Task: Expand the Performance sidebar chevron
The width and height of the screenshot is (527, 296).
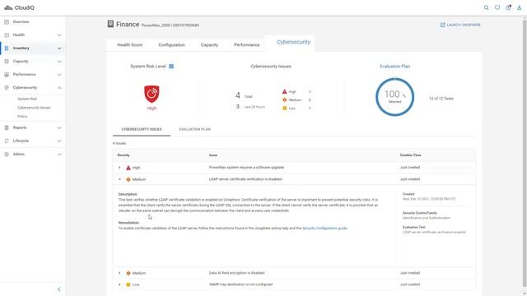Action: [59, 75]
